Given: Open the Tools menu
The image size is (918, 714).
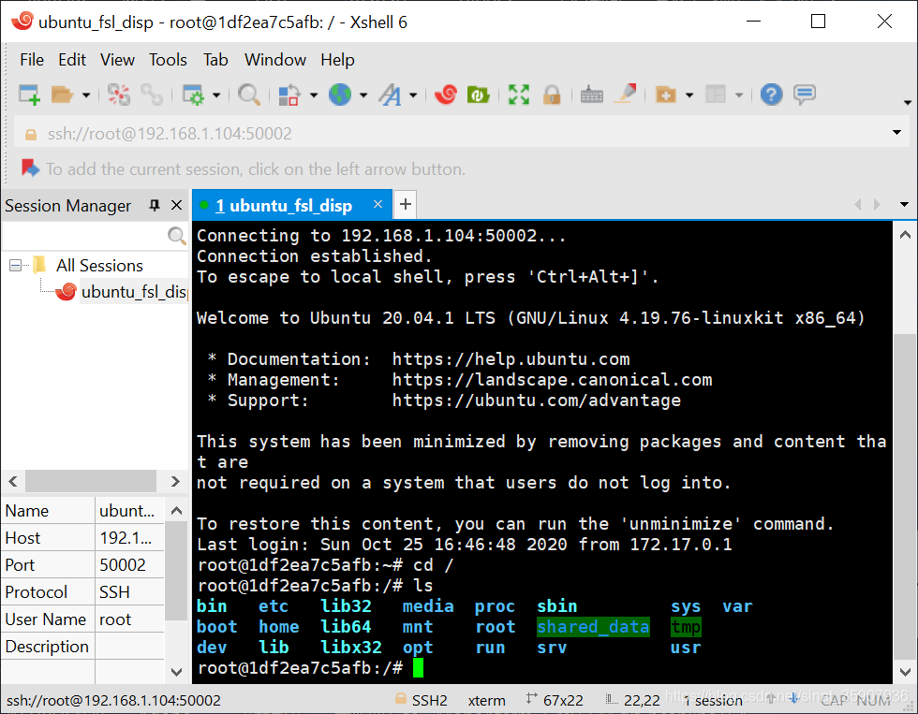Looking at the screenshot, I should coord(168,60).
